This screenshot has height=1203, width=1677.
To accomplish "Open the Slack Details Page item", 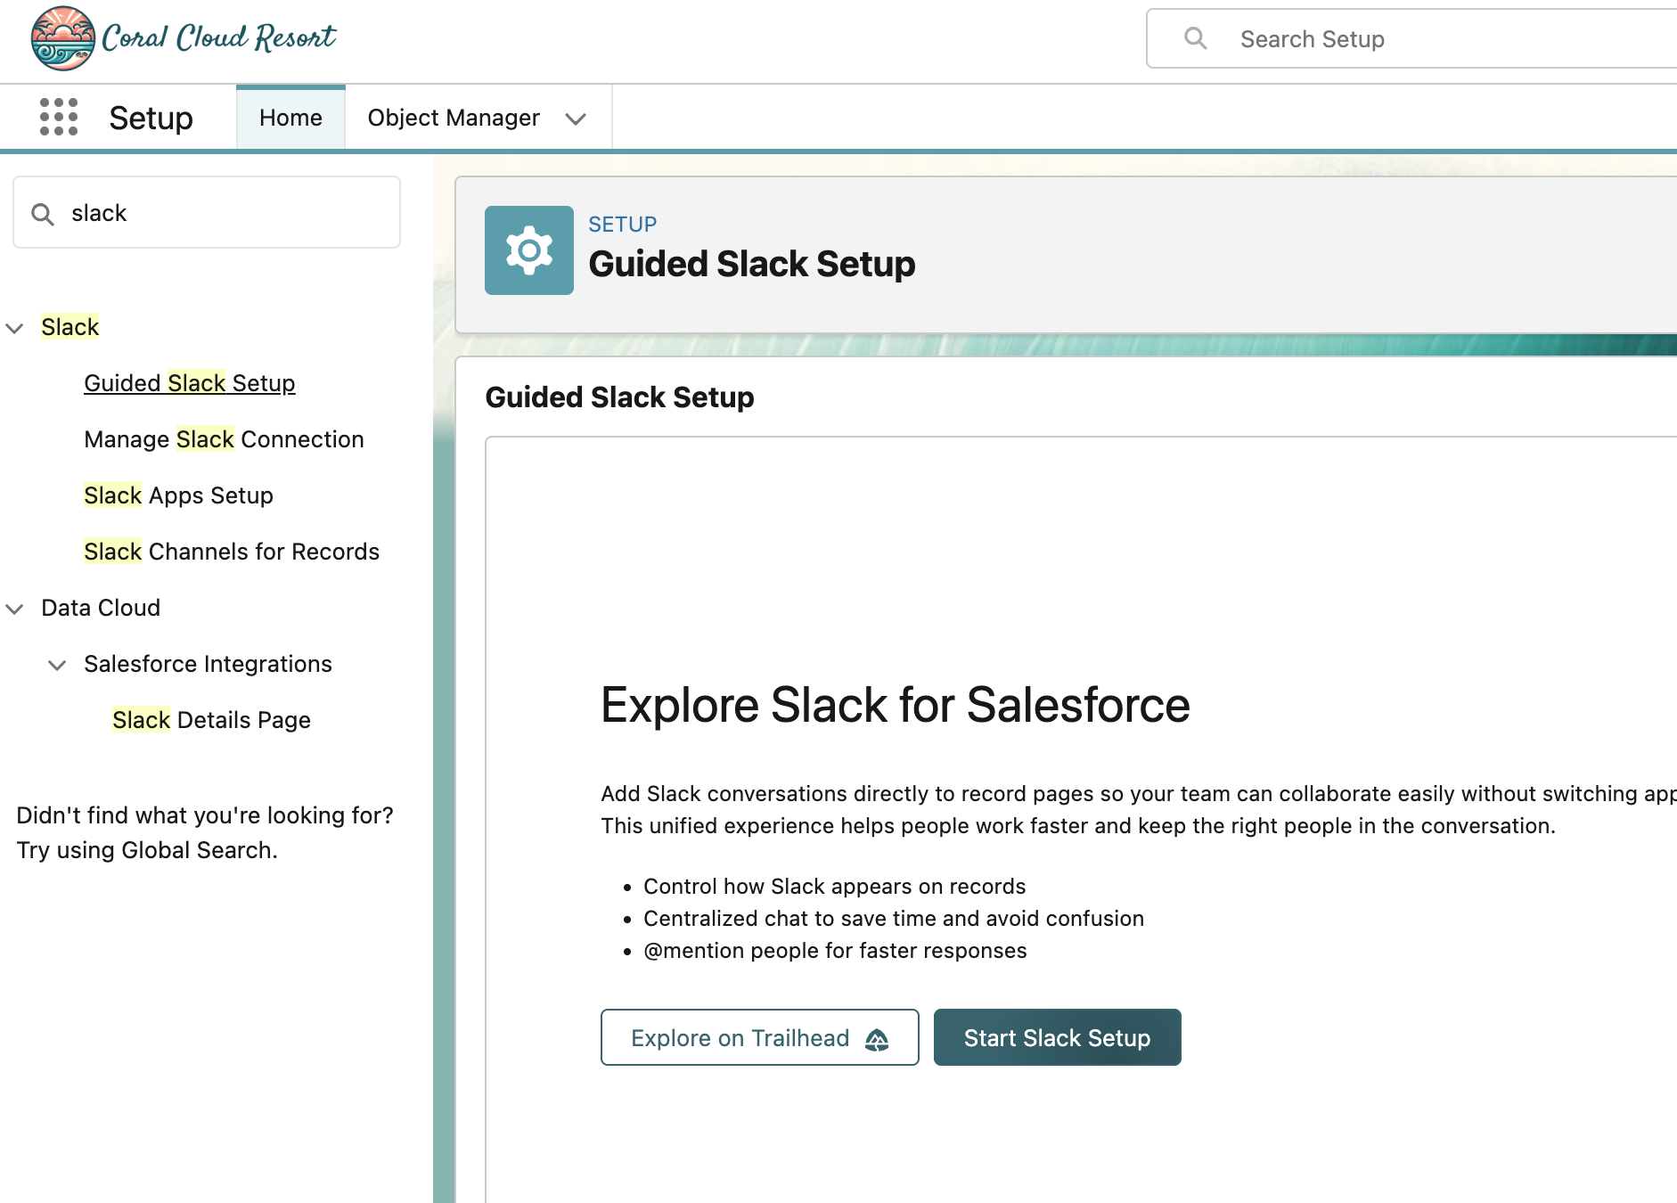I will 211,720.
